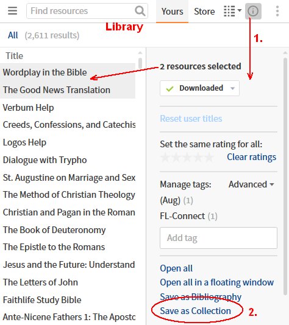Screen dimensions: 289x325
Task: Set rating using the faded stars
Action: pos(187,157)
